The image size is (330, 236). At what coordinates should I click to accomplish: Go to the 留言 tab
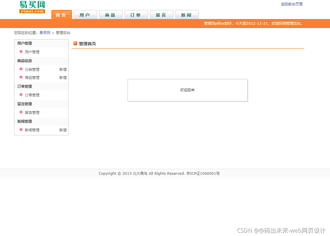[x=161, y=15]
